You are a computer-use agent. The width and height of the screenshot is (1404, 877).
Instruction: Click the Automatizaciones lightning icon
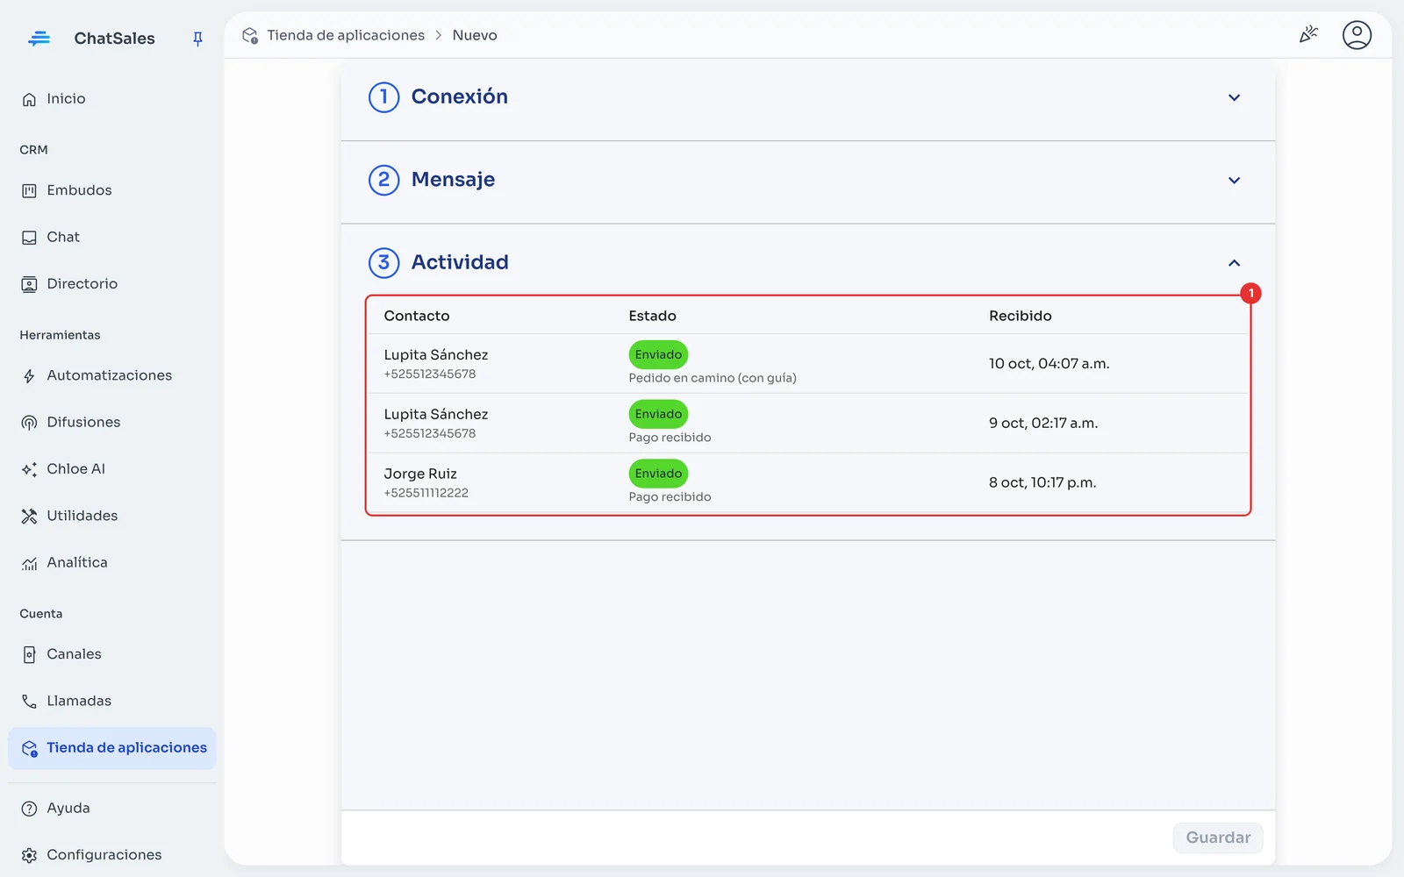(x=29, y=376)
